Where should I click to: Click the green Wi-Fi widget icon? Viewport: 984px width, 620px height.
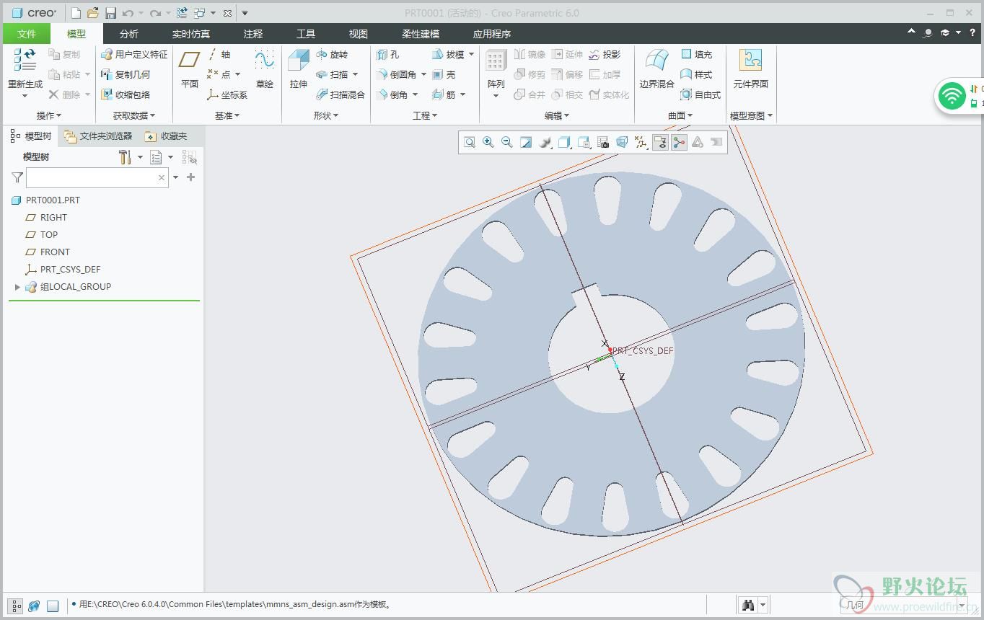tap(953, 96)
